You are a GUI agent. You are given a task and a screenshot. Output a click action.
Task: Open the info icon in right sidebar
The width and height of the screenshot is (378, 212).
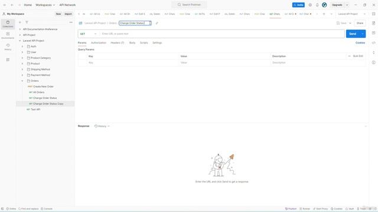pyautogui.click(x=373, y=62)
